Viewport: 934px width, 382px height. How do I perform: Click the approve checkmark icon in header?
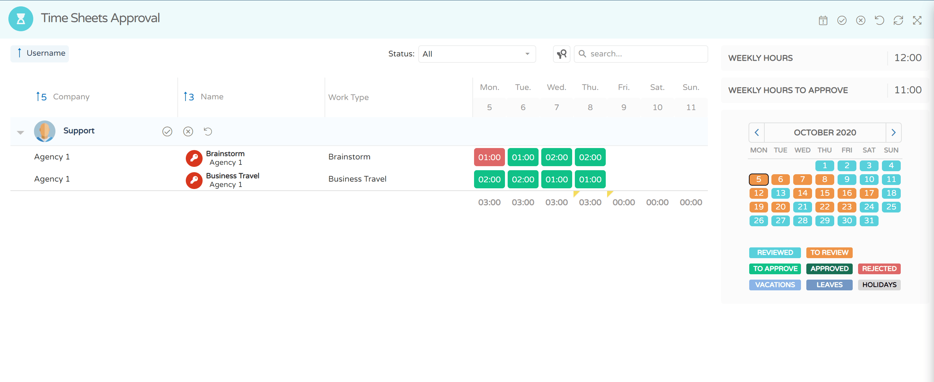click(842, 20)
